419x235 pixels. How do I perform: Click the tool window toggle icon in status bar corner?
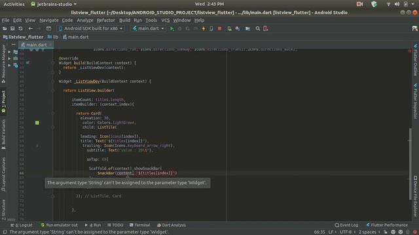point(5,232)
